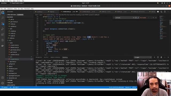This screenshot has width=171, height=96.
Task: Open the Run menu
Action: point(22,9)
